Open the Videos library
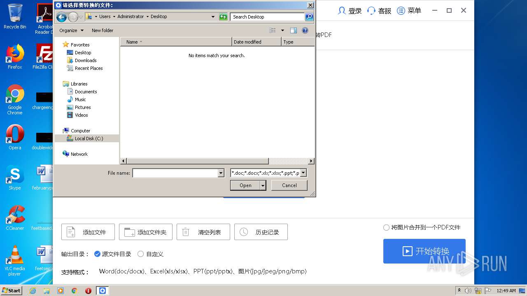527x296 pixels. pos(81,115)
